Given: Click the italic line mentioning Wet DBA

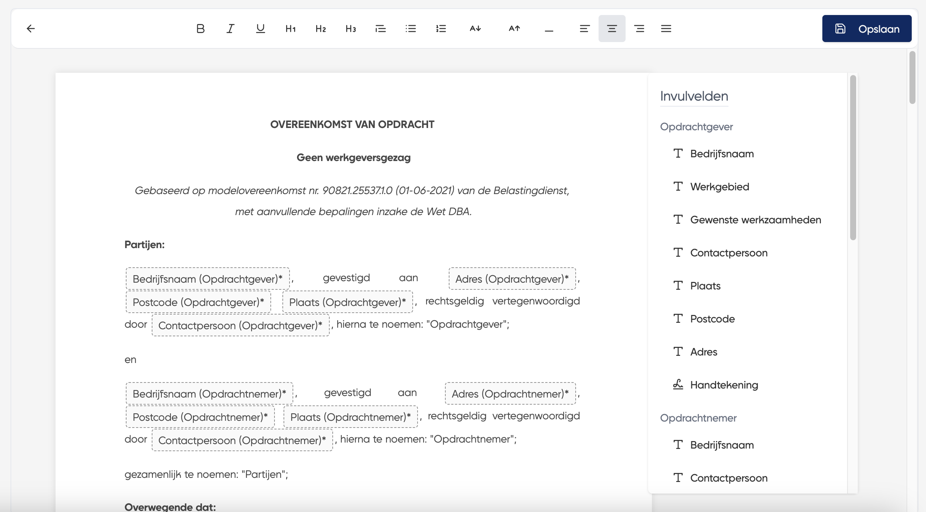Looking at the screenshot, I should coord(353,212).
